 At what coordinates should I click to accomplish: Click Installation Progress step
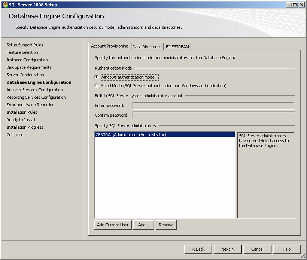click(x=25, y=127)
